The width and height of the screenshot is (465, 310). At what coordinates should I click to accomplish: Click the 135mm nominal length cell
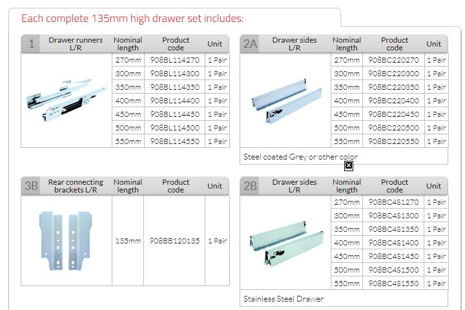(128, 241)
